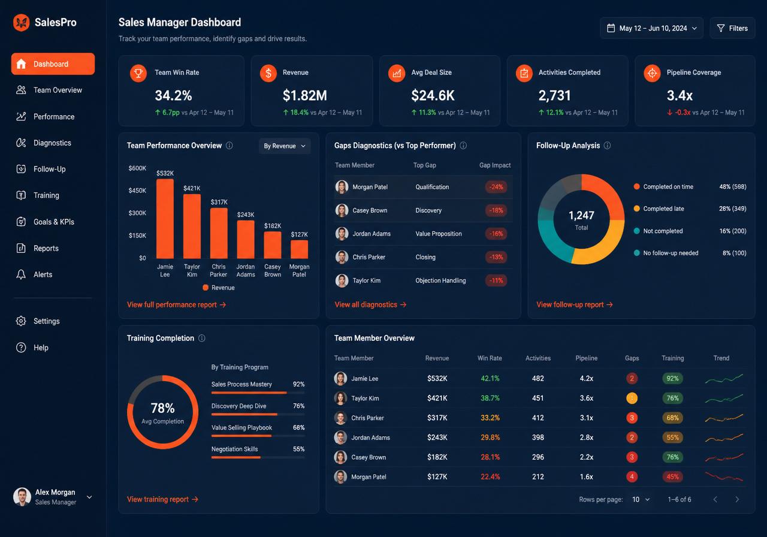Image resolution: width=767 pixels, height=537 pixels.
Task: Click Jordan Adams' 29.8% win rate
Action: 490,438
